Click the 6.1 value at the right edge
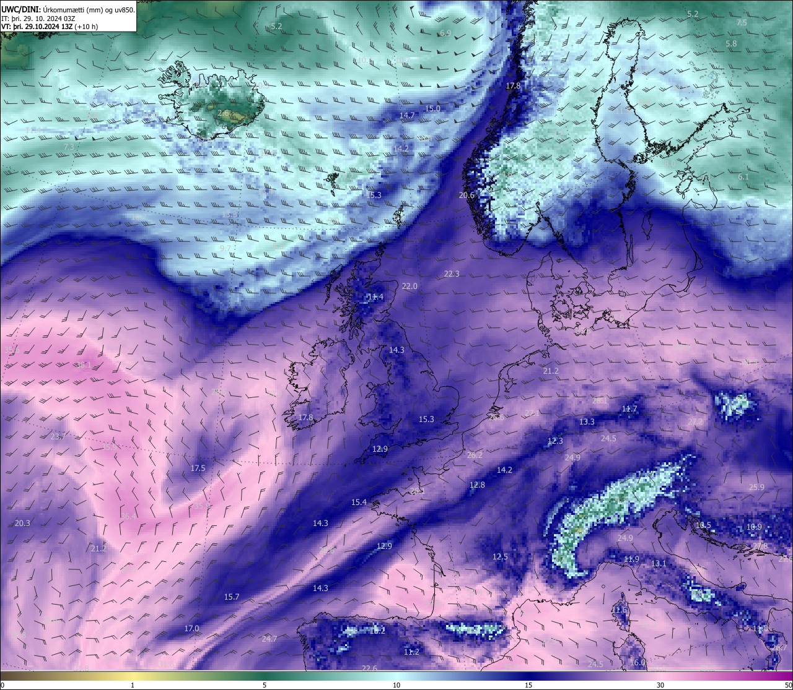The image size is (793, 690). [743, 177]
